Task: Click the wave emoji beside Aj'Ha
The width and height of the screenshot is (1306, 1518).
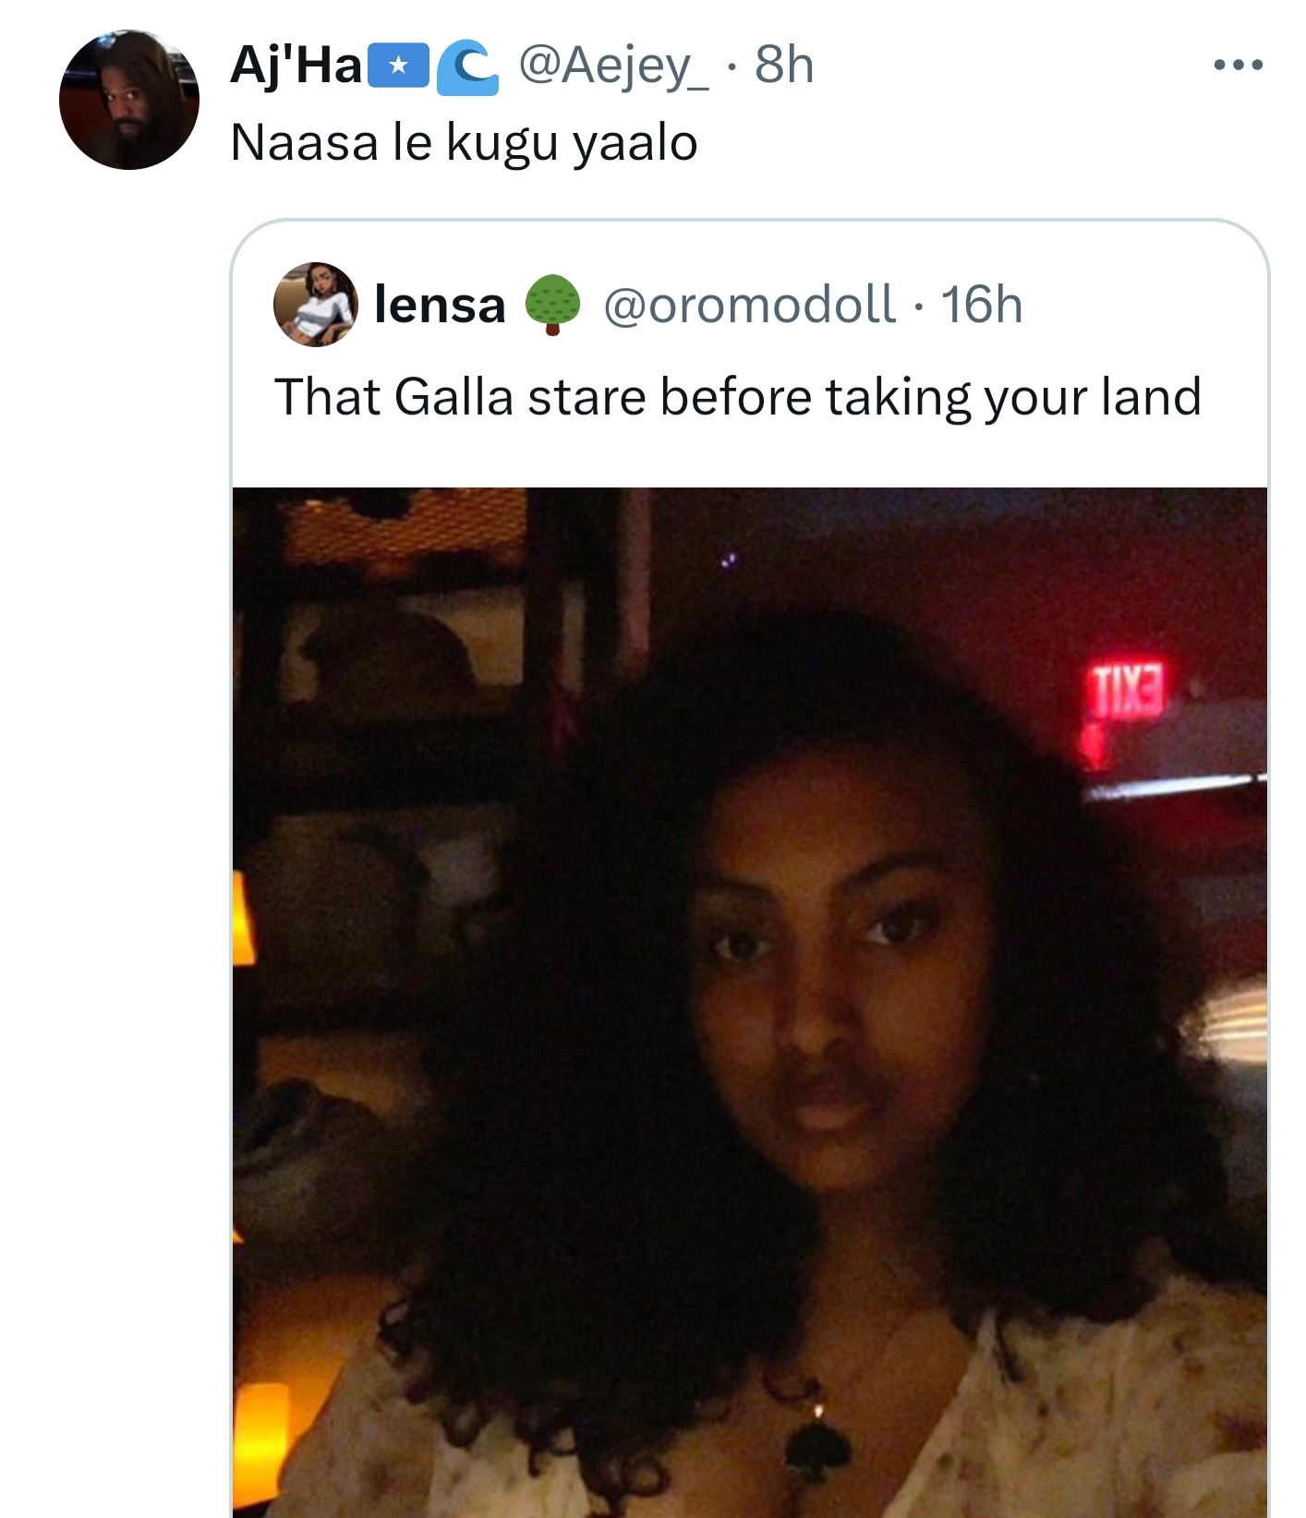Action: (467, 68)
